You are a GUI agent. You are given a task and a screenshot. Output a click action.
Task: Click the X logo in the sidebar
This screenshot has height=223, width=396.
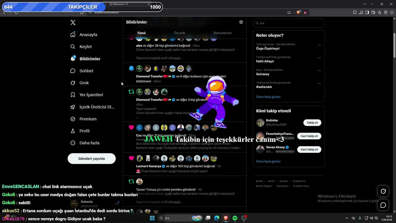point(73,23)
